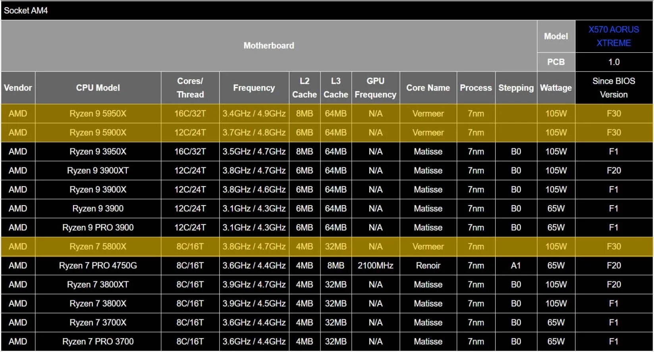Click the PCB version value 1.0
Viewport: 654px width, 352px height.
(614, 62)
